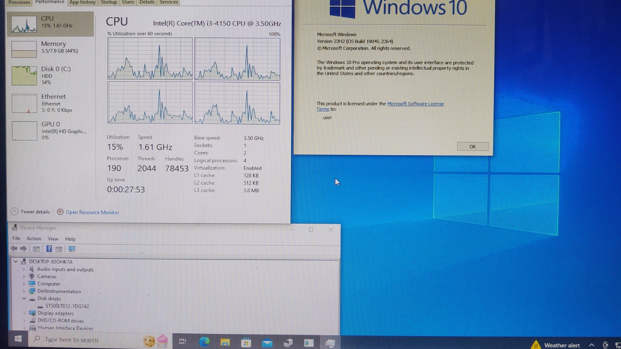Screen dimensions: 621x349
Task: Click the taskbar search box
Action: [x=88, y=340]
